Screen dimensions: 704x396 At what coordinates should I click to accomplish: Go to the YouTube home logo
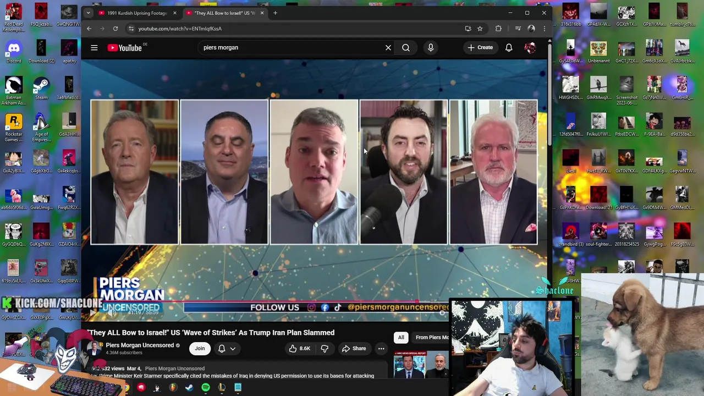tap(125, 48)
